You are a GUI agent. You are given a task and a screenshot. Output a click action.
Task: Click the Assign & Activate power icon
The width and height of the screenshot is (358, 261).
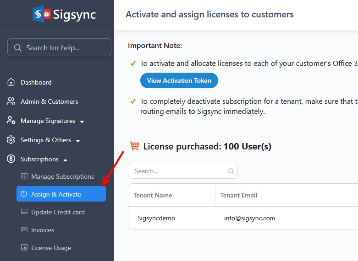[x=24, y=194]
